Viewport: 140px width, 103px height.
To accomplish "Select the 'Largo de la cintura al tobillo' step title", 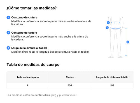I will (x=29, y=48).
